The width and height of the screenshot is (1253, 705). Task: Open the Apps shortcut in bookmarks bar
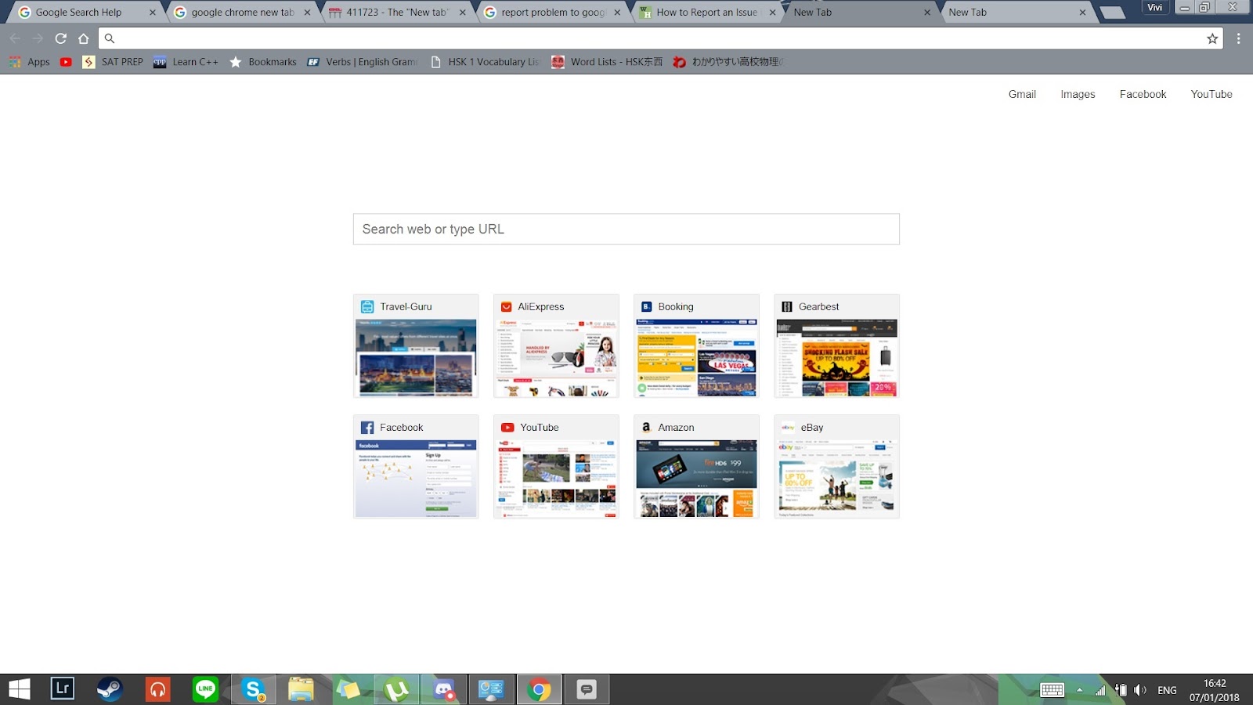30,62
